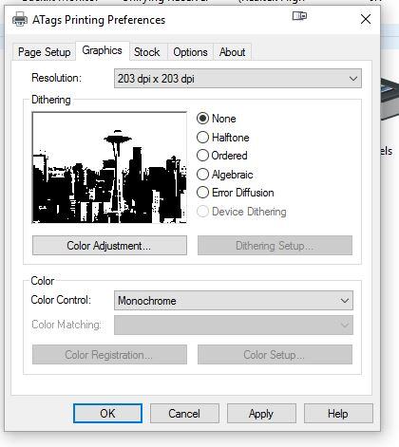
Task: Open the Stock tab
Action: click(x=146, y=52)
